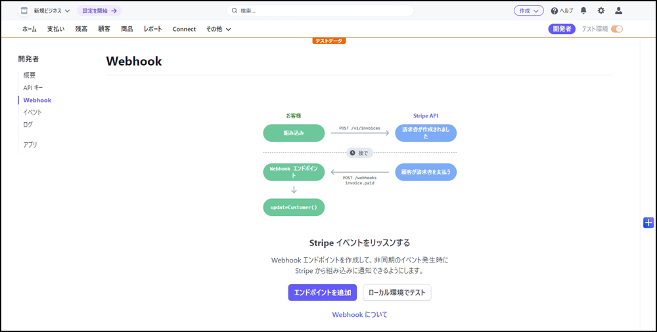Image resolution: width=657 pixels, height=332 pixels.
Task: Open the 作成 dropdown button
Action: click(529, 11)
